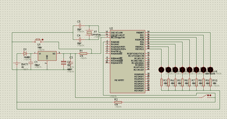This screenshot has height=119, width=227.
Task: Click the MCLR/Vpp/THV pin label
Action: (x=118, y=38)
